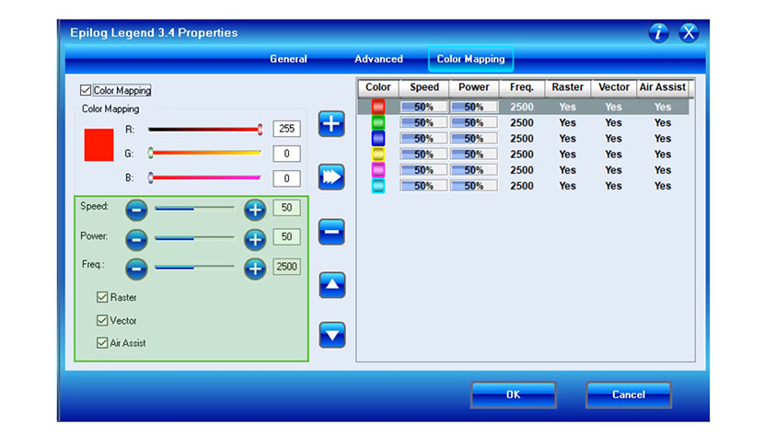
Task: Increase Freq. with the plus button
Action: tap(255, 269)
